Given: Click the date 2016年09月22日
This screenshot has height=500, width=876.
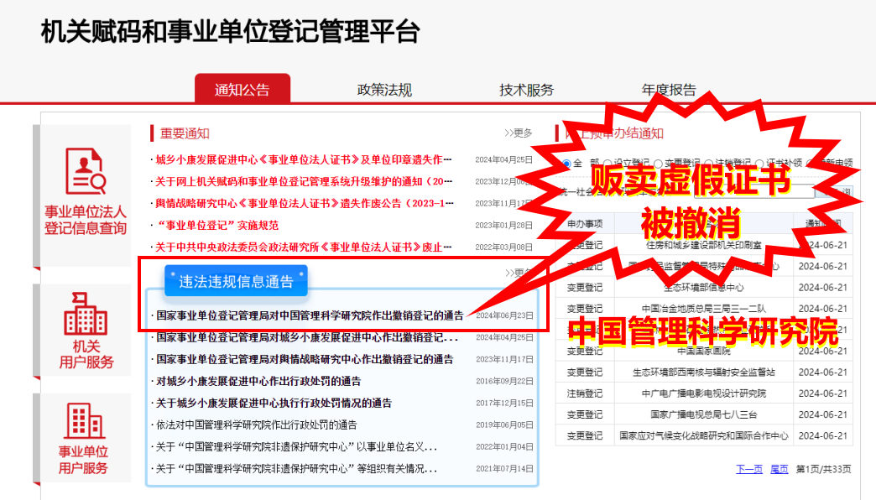Looking at the screenshot, I should pyautogui.click(x=504, y=381).
